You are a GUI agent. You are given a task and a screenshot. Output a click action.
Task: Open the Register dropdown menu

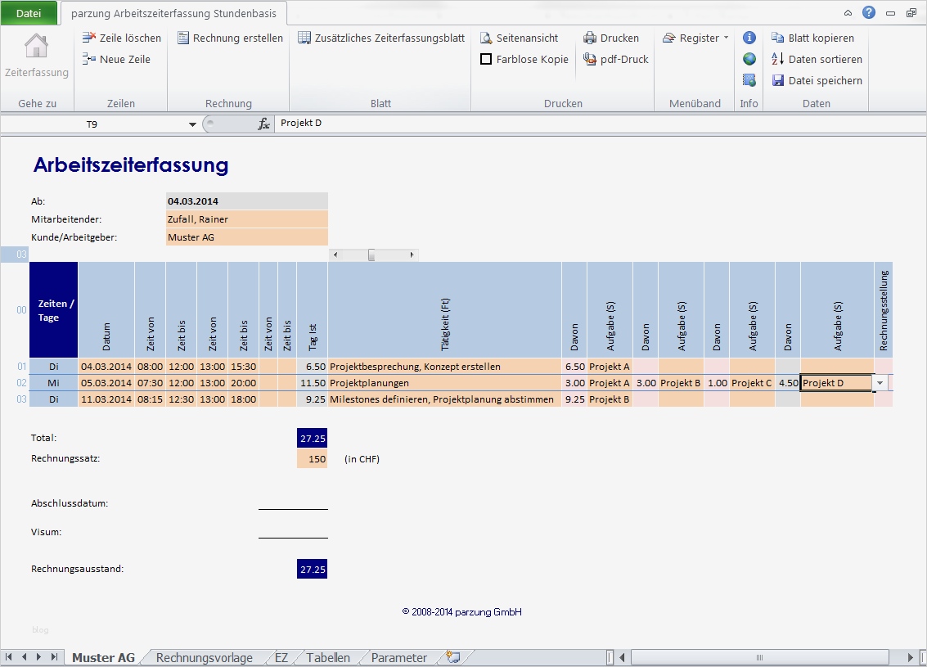pos(695,38)
